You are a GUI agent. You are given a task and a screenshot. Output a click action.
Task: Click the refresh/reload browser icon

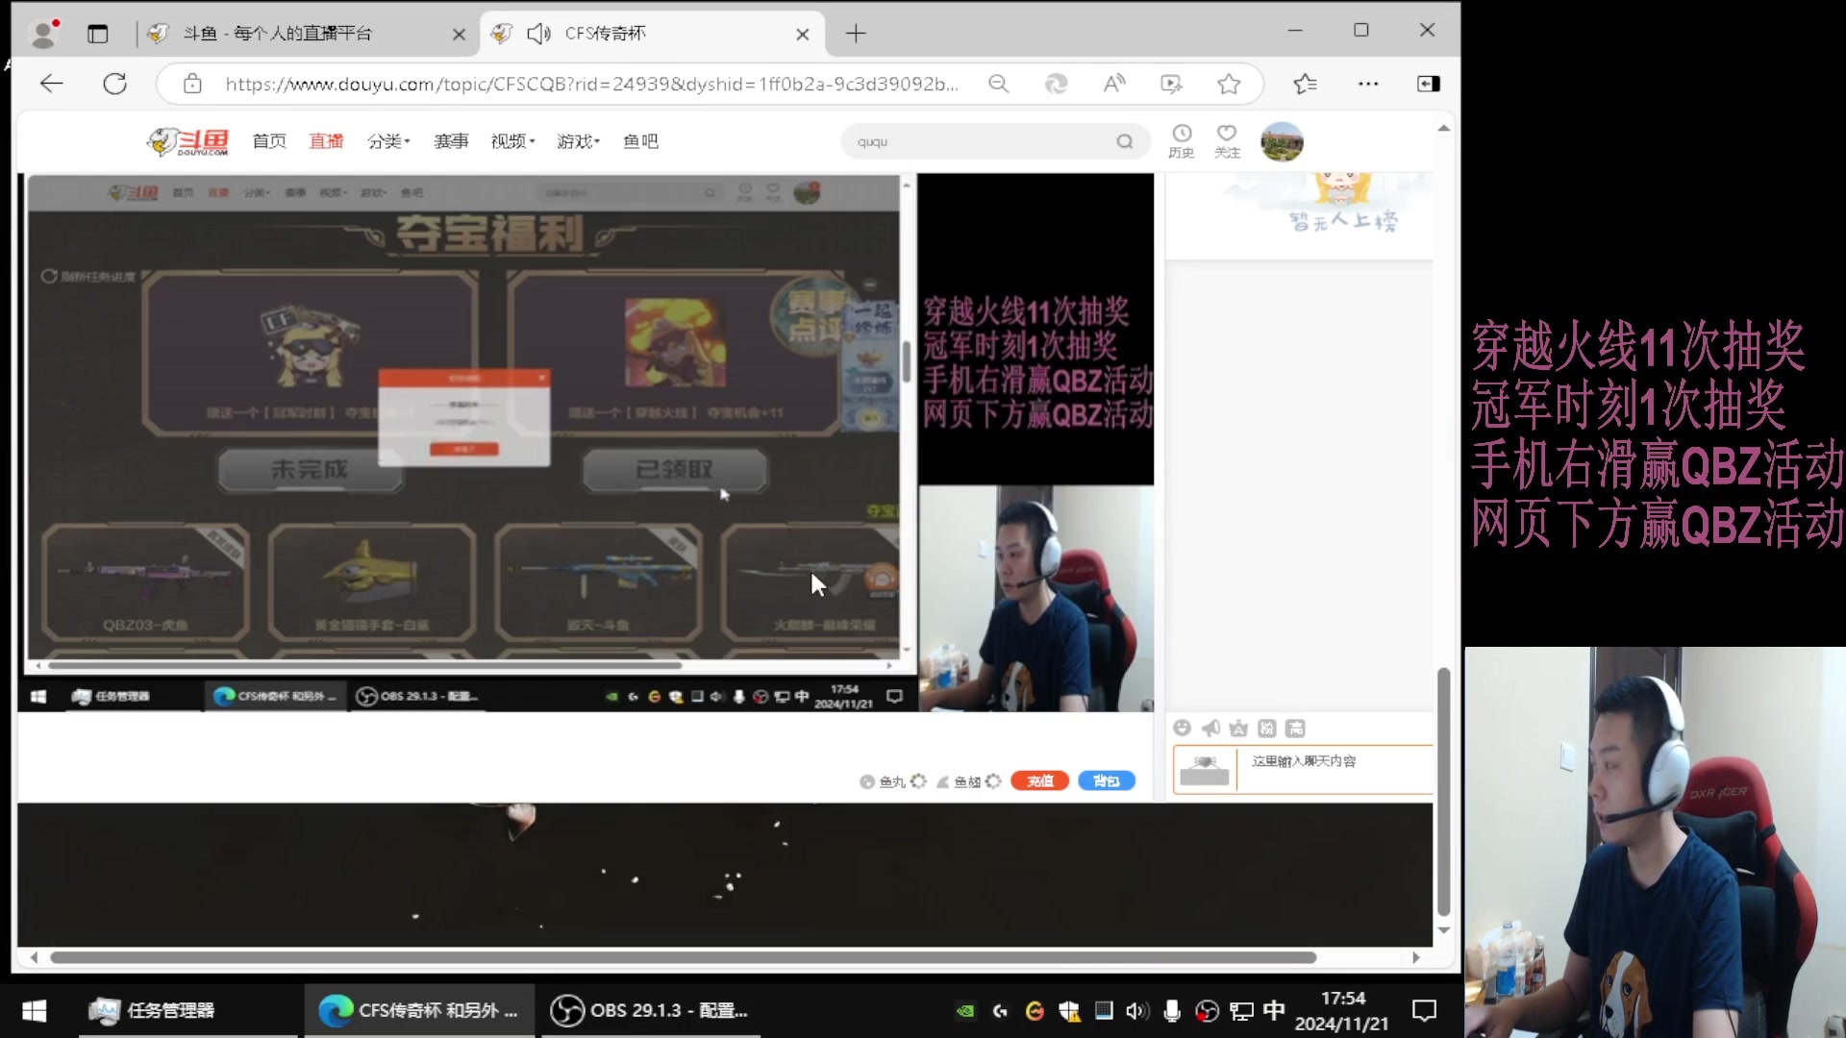[114, 84]
